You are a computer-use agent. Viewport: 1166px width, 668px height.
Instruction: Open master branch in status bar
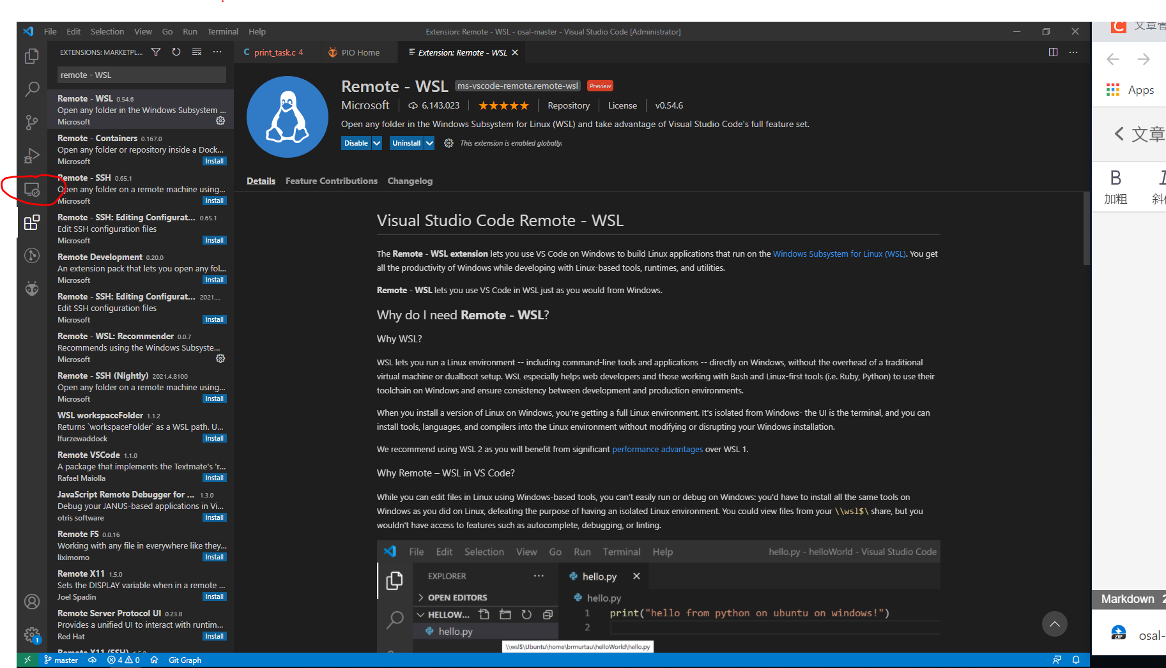pos(61,660)
